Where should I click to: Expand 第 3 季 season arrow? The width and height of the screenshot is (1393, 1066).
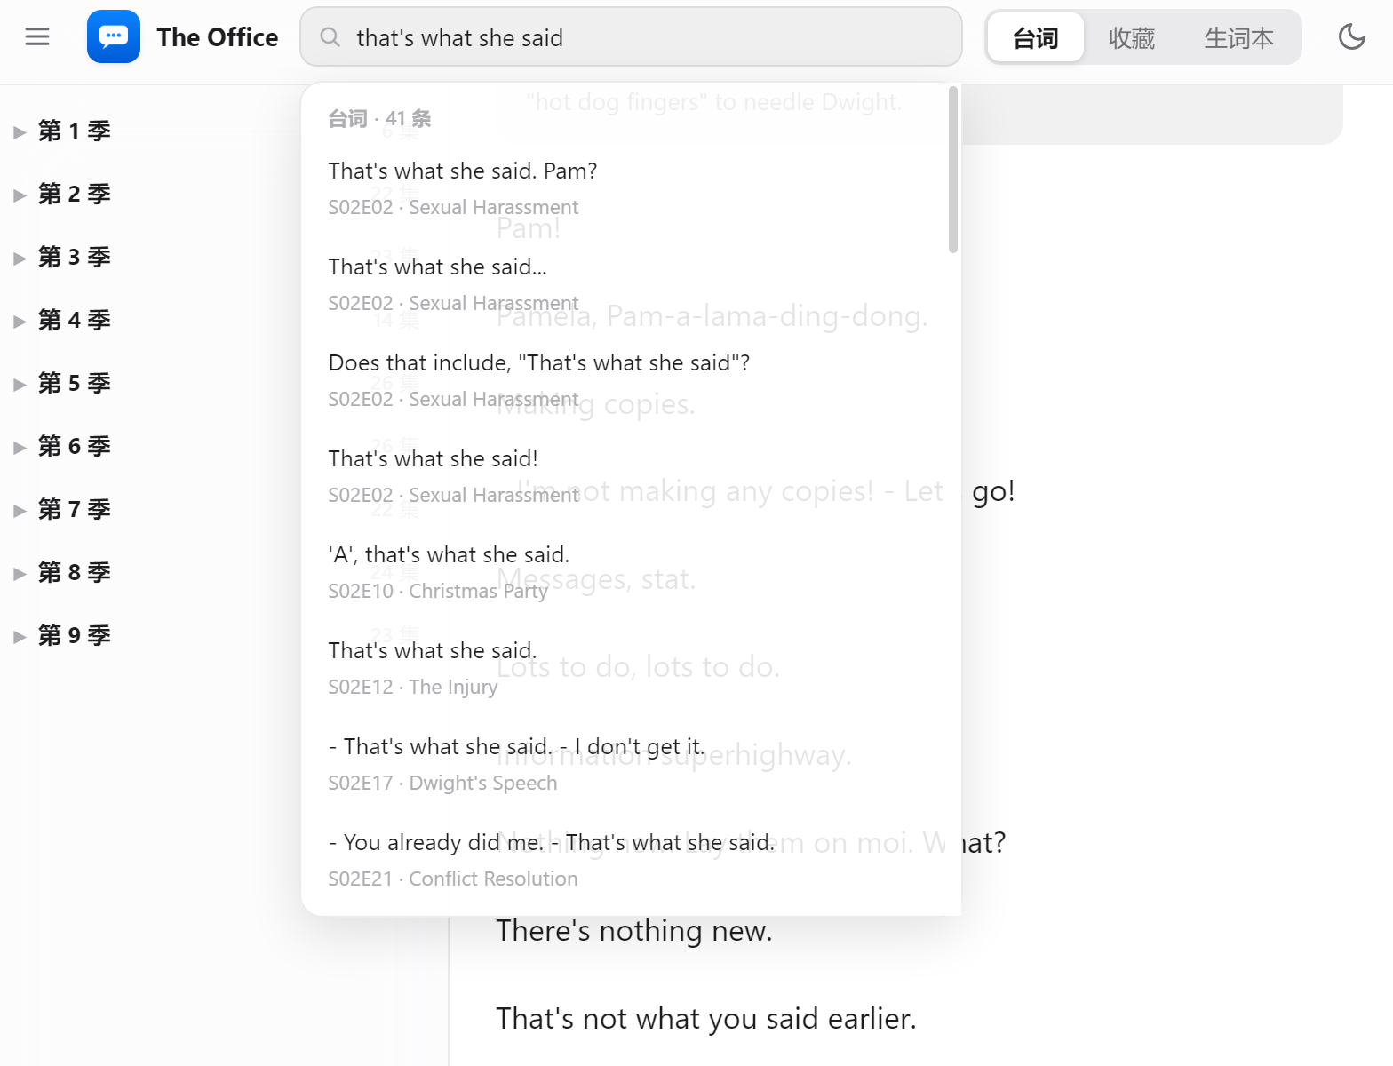19,259
